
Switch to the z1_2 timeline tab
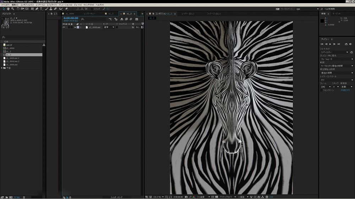(111, 14)
